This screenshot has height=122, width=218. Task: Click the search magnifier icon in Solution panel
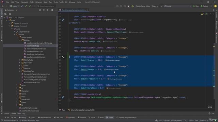(10, 14)
